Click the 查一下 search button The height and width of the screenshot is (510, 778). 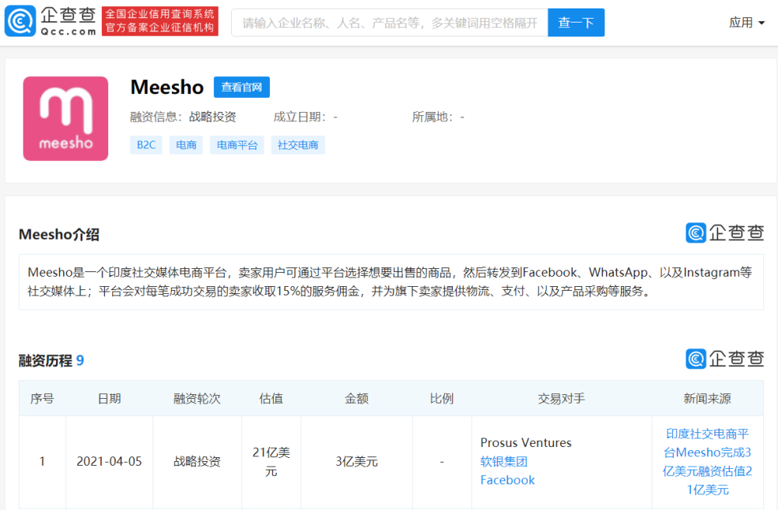point(576,23)
